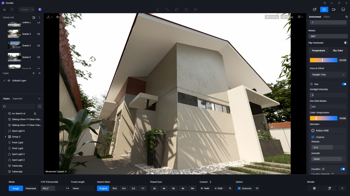The height and width of the screenshot is (196, 350).
Task: Expand the Group 2 tree item
Action: 6,137
